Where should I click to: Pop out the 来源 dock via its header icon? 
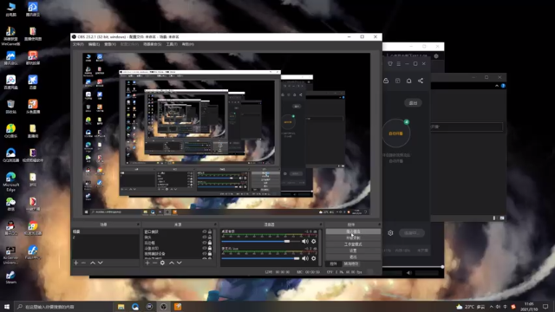click(215, 224)
